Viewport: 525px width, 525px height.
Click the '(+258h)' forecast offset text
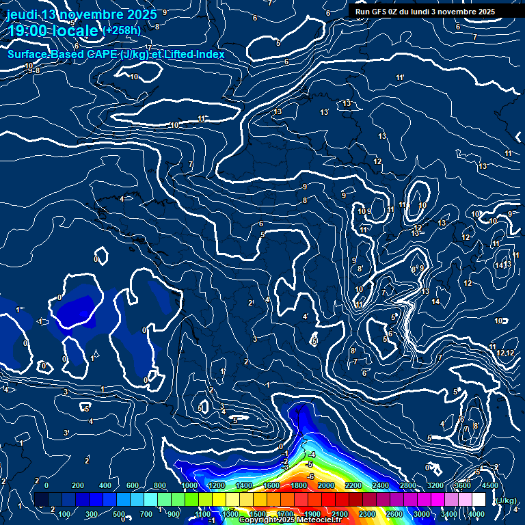[122, 31]
